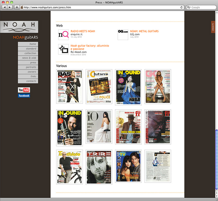The height and width of the screenshot is (201, 218).
Task: Open the NOAH logo banner
Action: (19, 27)
